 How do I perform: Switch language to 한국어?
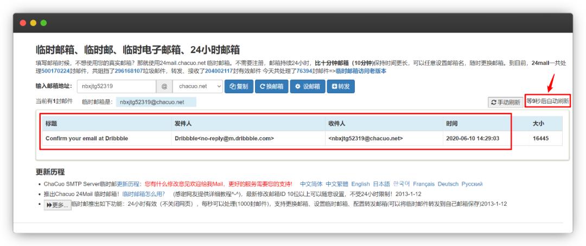click(x=402, y=184)
